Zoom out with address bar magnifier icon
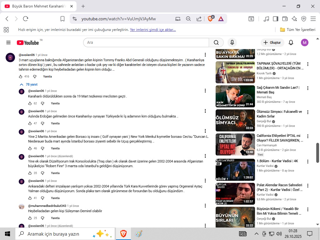The height and width of the screenshot is (240, 320). click(x=188, y=19)
